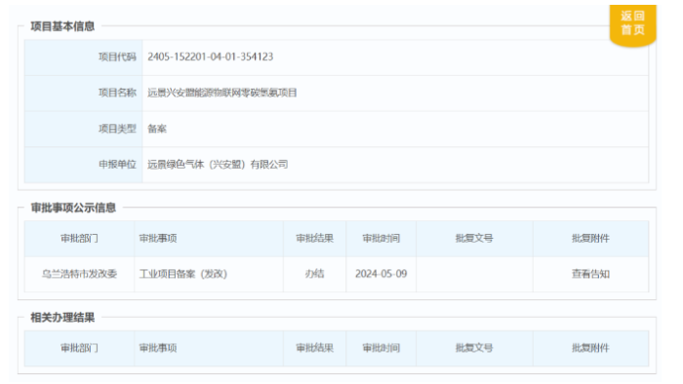Select project code 2405-152201-04-01-354123
683x384 pixels.
pos(211,57)
